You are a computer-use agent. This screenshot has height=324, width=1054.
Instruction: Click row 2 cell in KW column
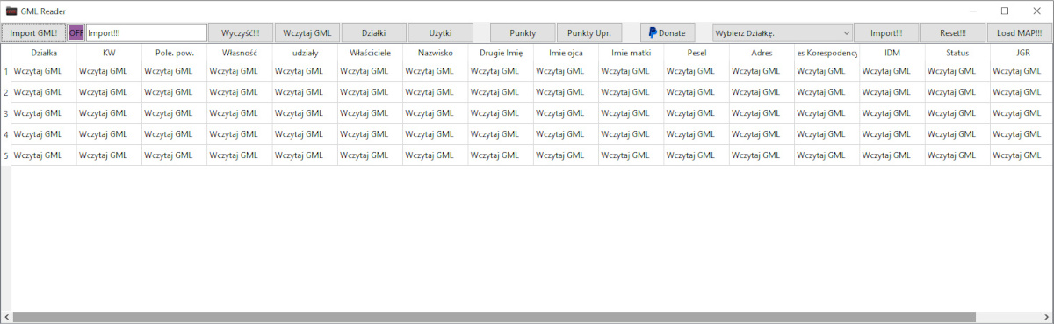coord(109,92)
